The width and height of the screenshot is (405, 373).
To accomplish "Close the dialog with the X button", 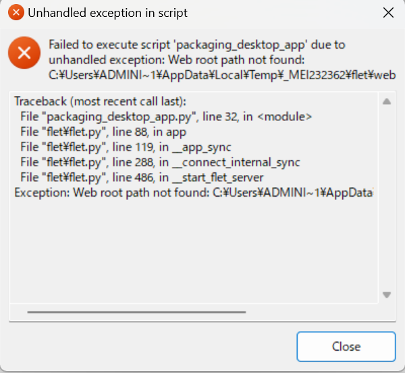I will [x=387, y=12].
